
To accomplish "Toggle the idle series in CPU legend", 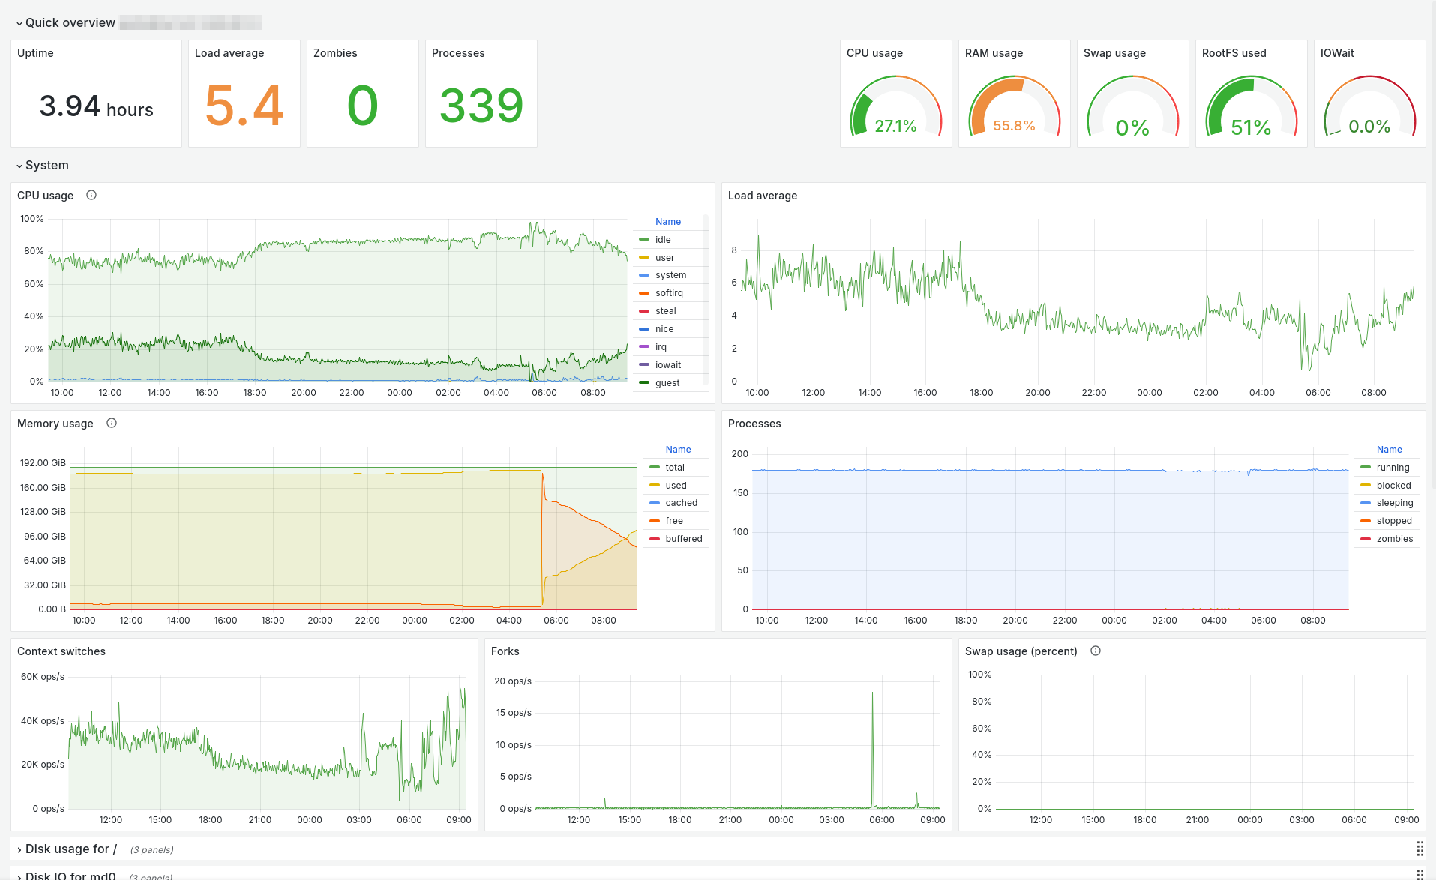I will point(663,240).
